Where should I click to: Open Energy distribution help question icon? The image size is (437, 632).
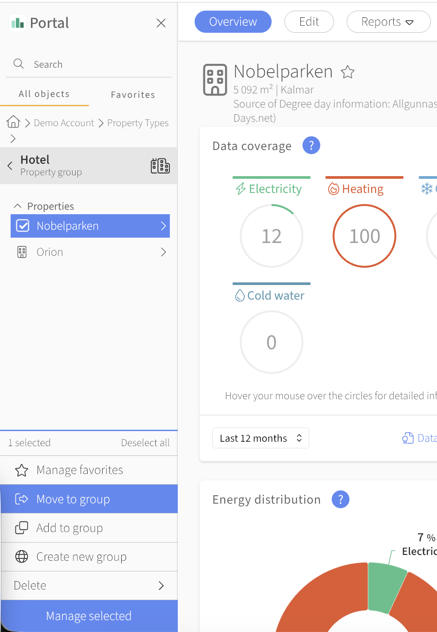pyautogui.click(x=341, y=499)
